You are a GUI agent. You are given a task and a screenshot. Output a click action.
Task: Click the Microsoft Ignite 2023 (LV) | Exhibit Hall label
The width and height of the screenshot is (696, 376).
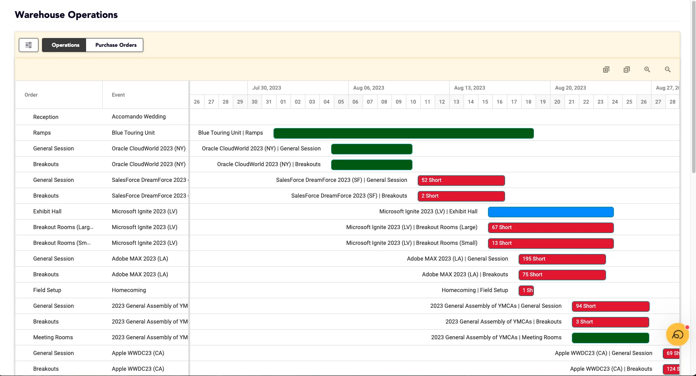428,212
